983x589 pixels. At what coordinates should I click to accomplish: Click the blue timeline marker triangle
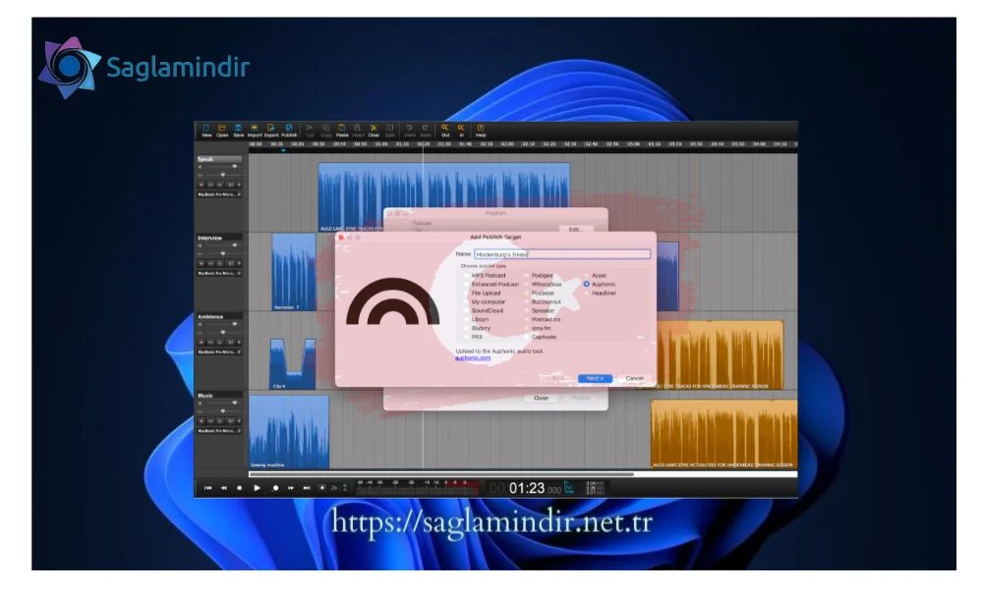(x=283, y=150)
